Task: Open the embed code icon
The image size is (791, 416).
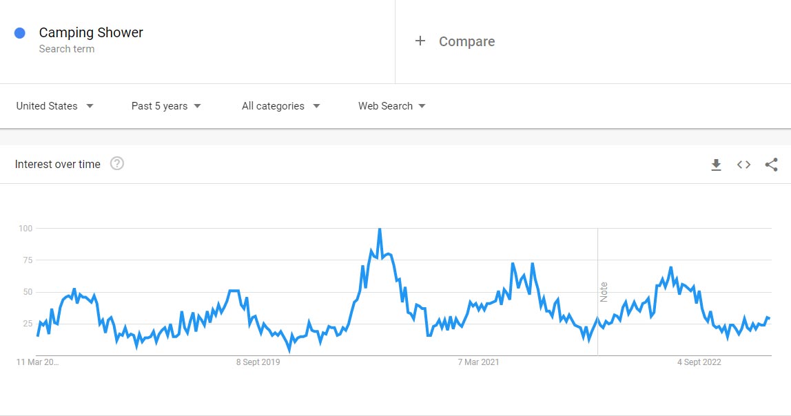Action: point(743,165)
